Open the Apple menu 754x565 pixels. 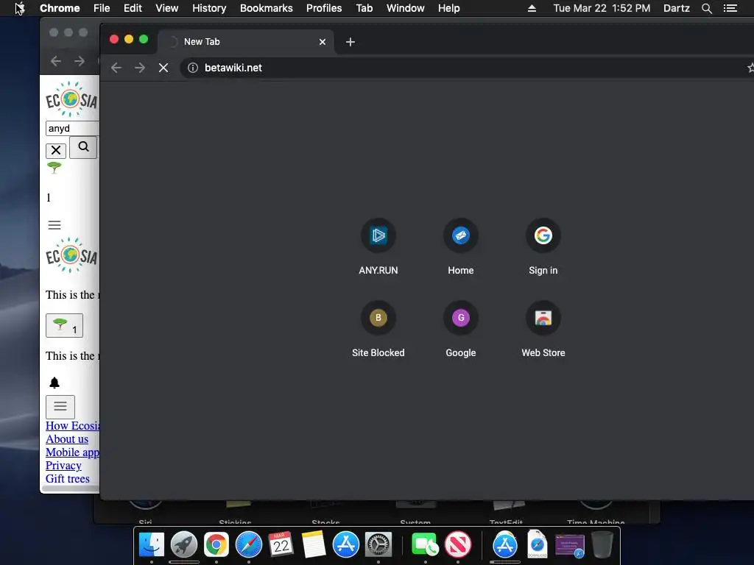20,8
